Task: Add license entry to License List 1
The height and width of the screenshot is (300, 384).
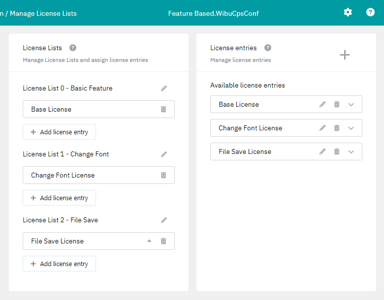Action: point(59,198)
